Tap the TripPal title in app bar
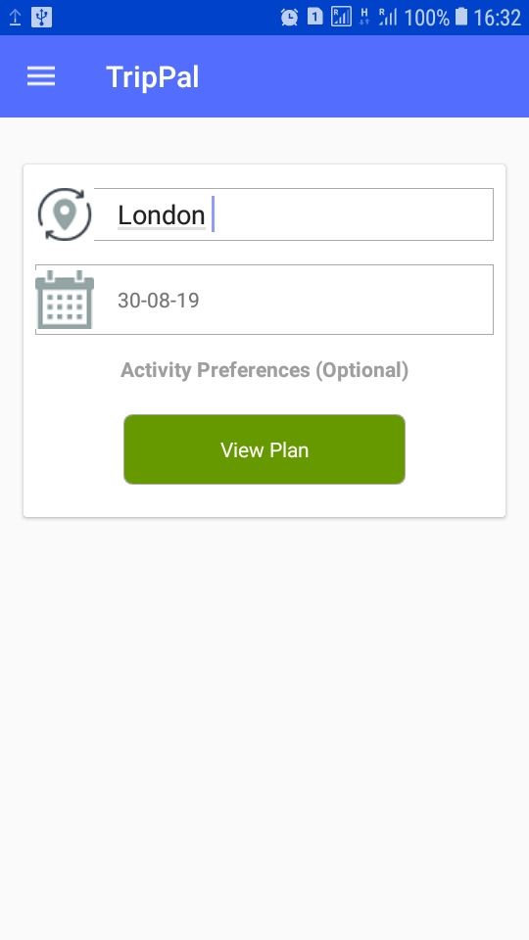 pyautogui.click(x=153, y=77)
